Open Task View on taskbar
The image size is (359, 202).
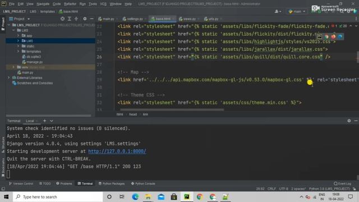pyautogui.click(x=122, y=197)
